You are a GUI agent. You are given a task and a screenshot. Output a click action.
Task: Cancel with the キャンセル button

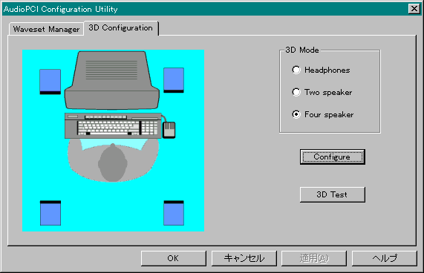[x=244, y=258]
